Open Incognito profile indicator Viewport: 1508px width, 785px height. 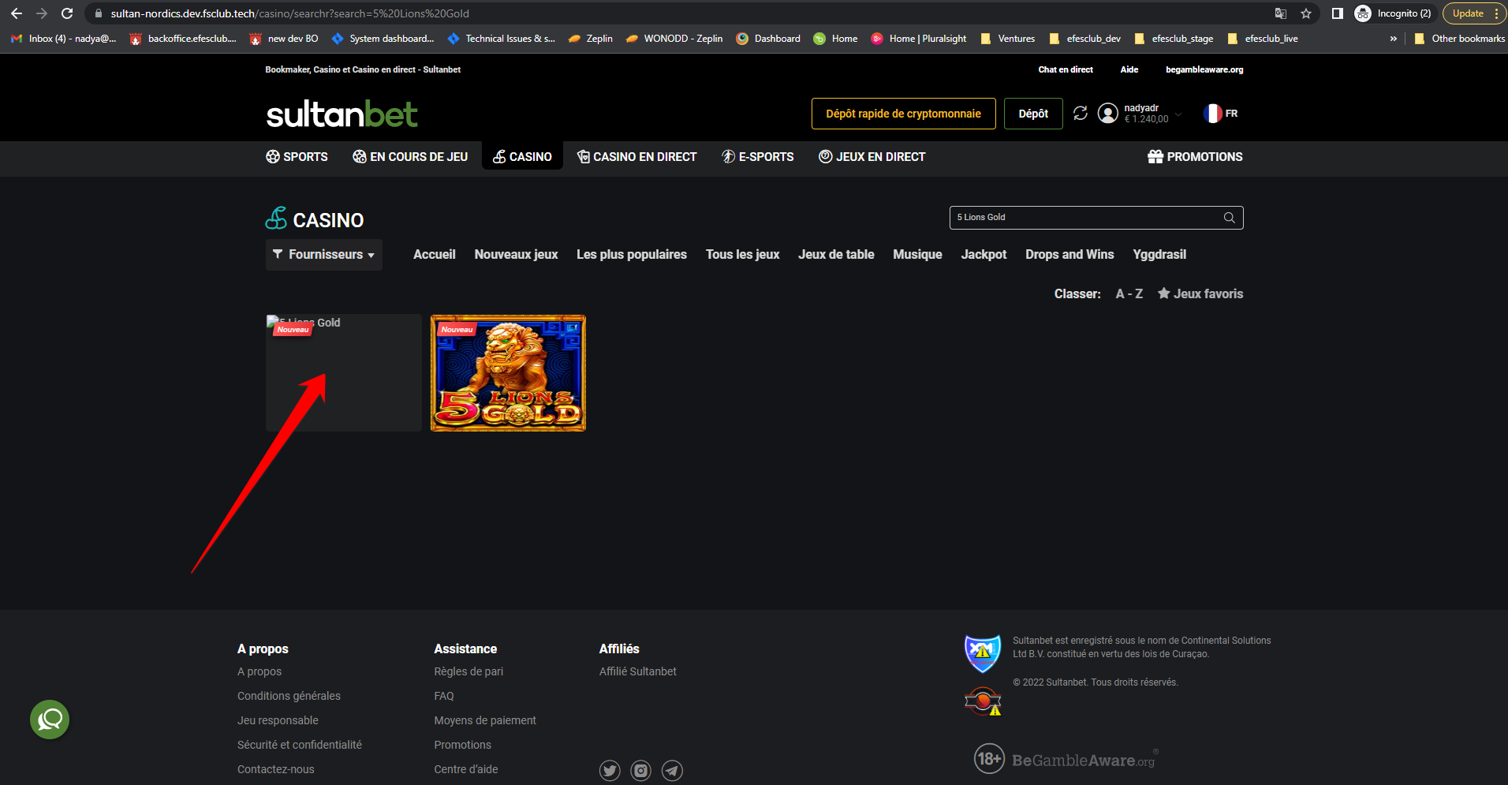[x=1393, y=13]
